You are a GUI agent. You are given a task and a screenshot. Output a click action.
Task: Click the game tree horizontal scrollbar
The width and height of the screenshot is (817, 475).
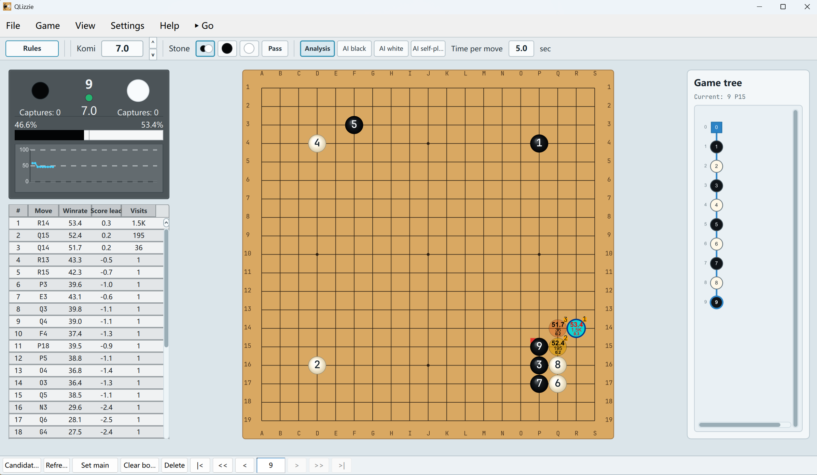[x=739, y=425]
